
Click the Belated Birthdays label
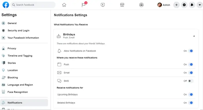tap(66, 103)
